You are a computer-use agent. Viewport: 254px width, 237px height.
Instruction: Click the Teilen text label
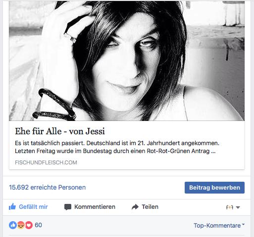tap(150, 207)
